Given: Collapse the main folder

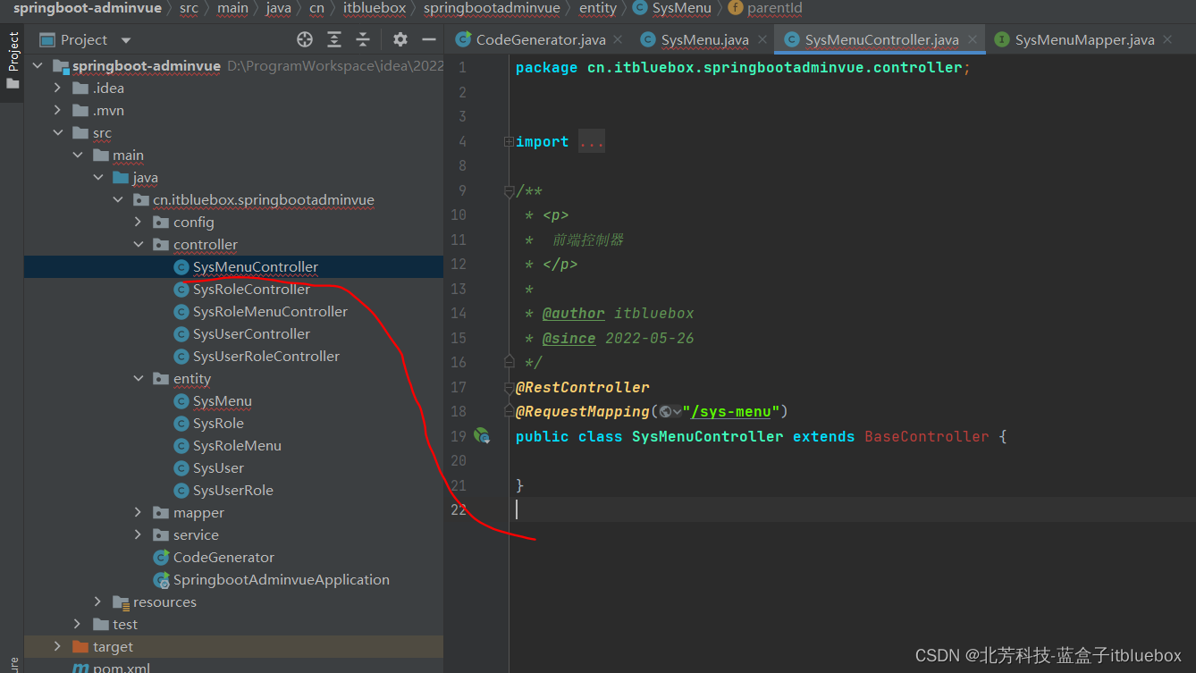Looking at the screenshot, I should (78, 155).
